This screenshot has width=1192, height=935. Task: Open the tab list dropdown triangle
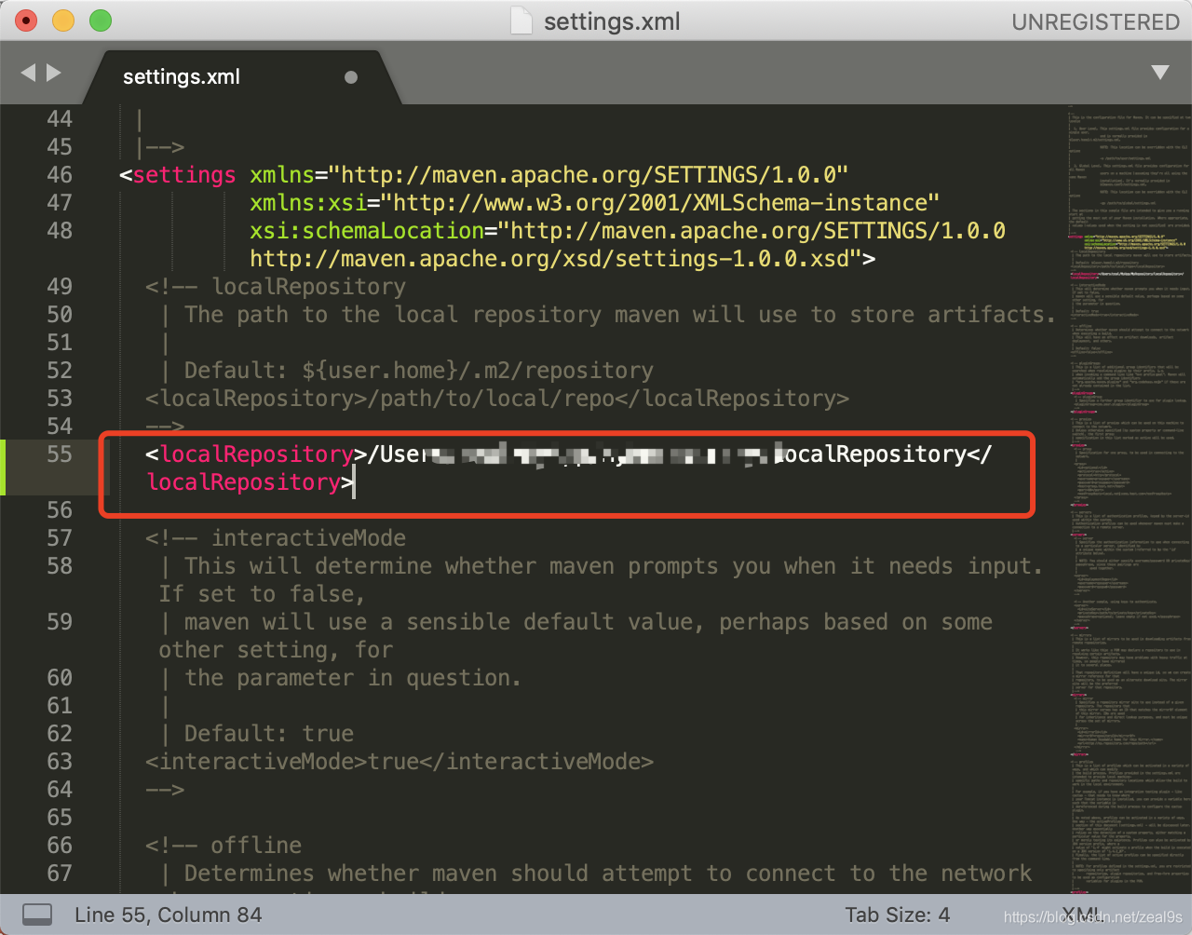(1160, 73)
